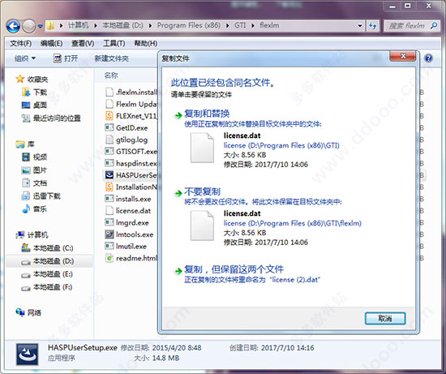
Task: Choose 复制和替换 option
Action: point(207,114)
